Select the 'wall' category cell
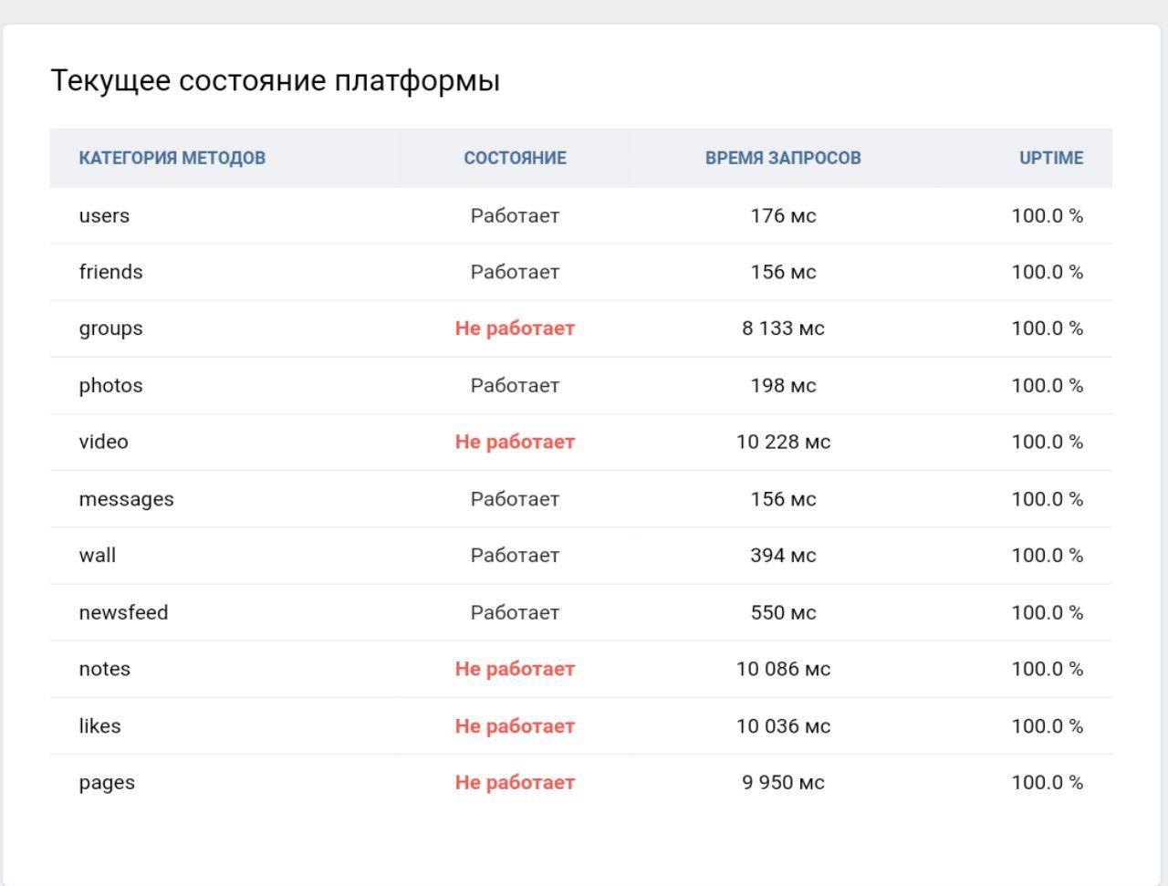The image size is (1168, 886). tap(97, 556)
